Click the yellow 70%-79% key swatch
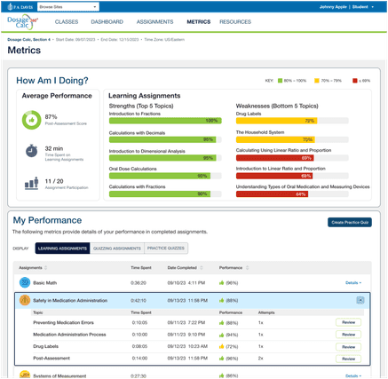Screen dimensions: 388x379 pos(317,81)
